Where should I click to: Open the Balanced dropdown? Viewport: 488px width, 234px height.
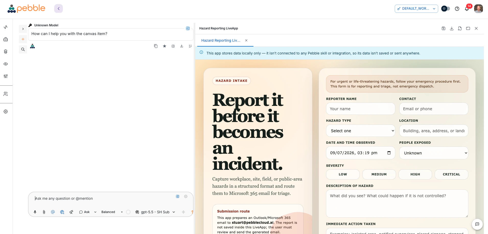click(x=112, y=212)
